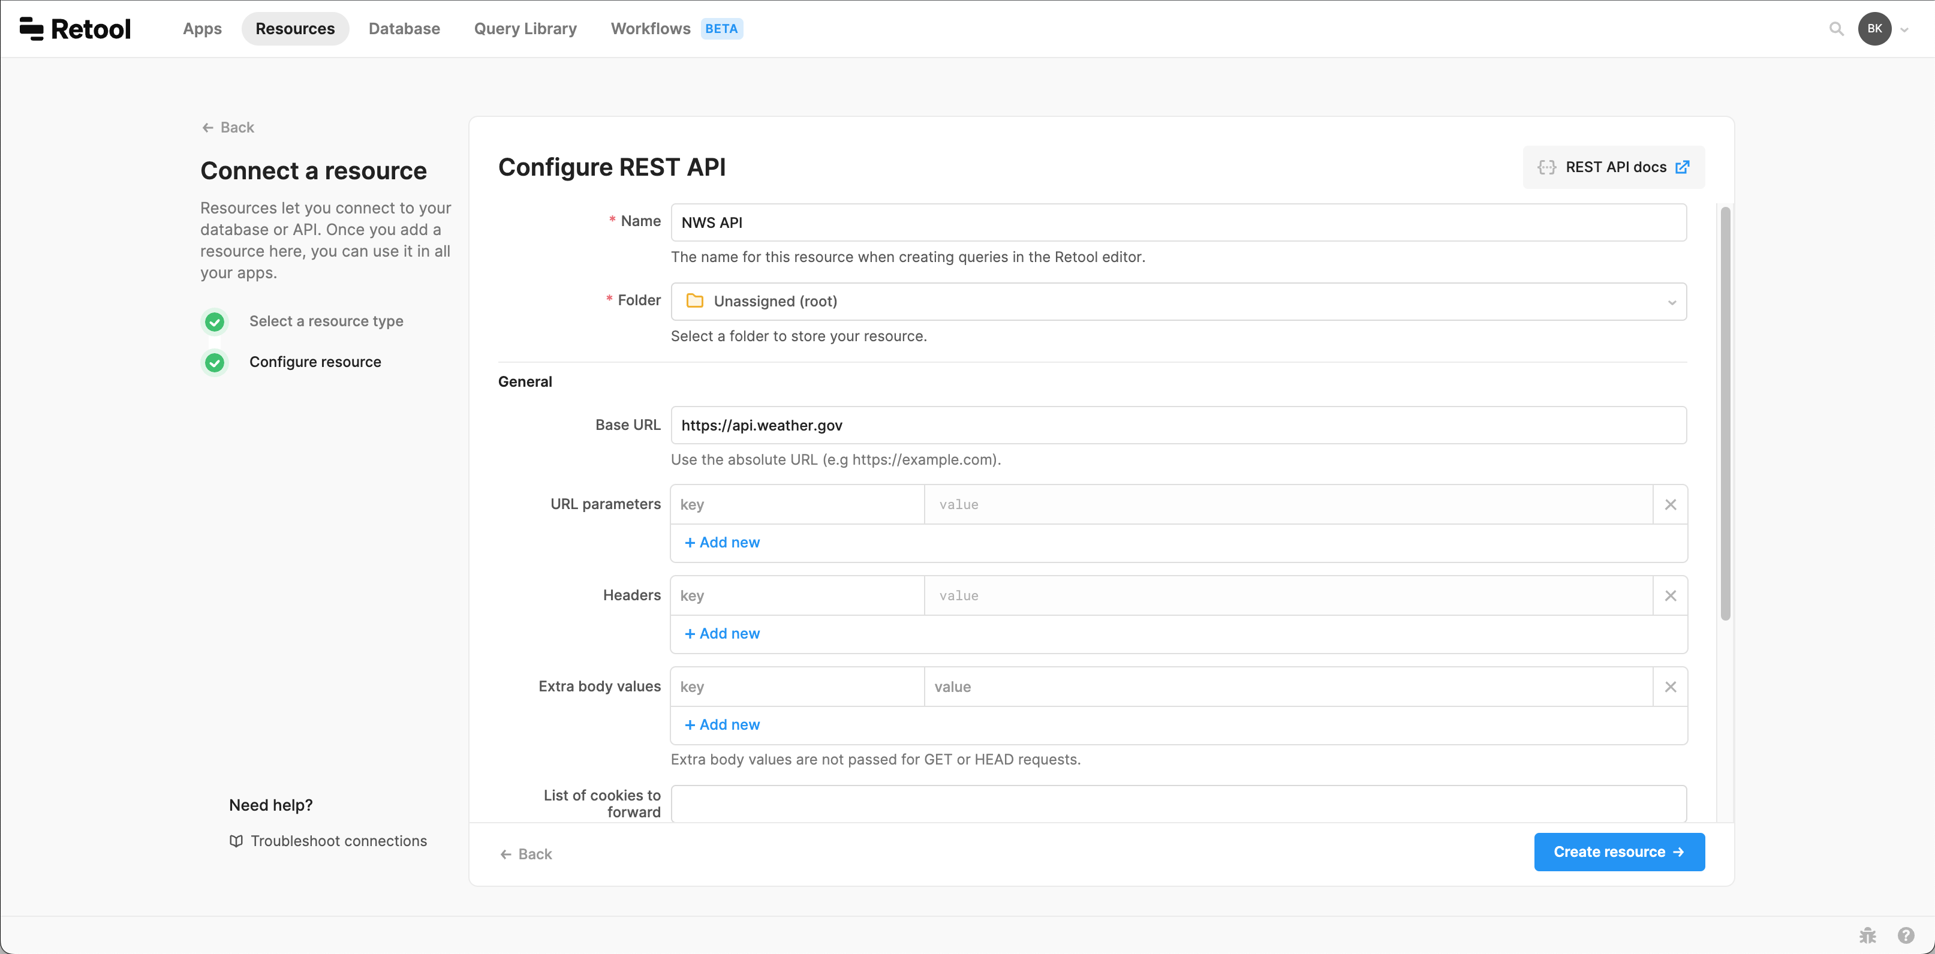1935x954 pixels.
Task: Open the REST API docs external link
Action: click(x=1614, y=167)
